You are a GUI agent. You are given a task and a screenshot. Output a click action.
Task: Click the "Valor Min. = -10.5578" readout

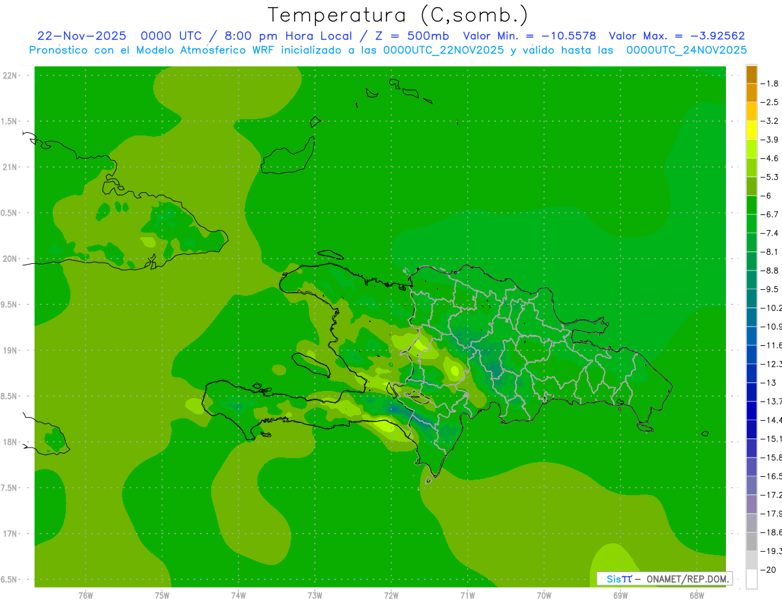tap(529, 36)
